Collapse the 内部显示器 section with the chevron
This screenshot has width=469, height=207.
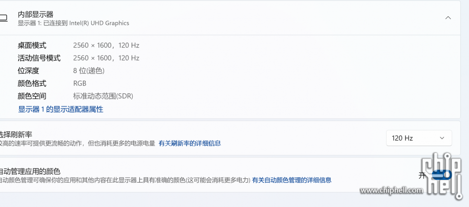(x=448, y=18)
